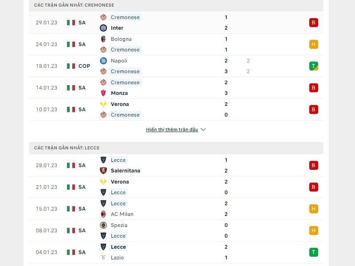
Task: Click the green T result badge for Napoli match
Action: (314, 66)
